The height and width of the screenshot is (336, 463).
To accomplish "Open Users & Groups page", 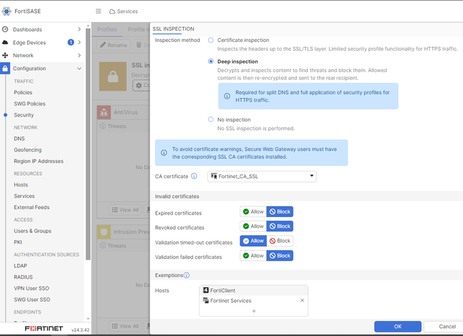I will tap(33, 231).
